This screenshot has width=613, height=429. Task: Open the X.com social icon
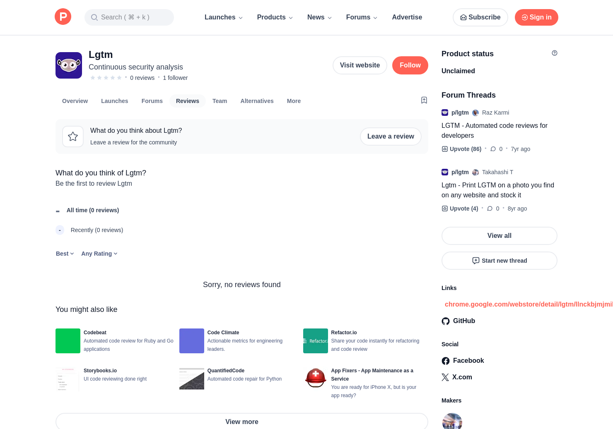pos(445,377)
